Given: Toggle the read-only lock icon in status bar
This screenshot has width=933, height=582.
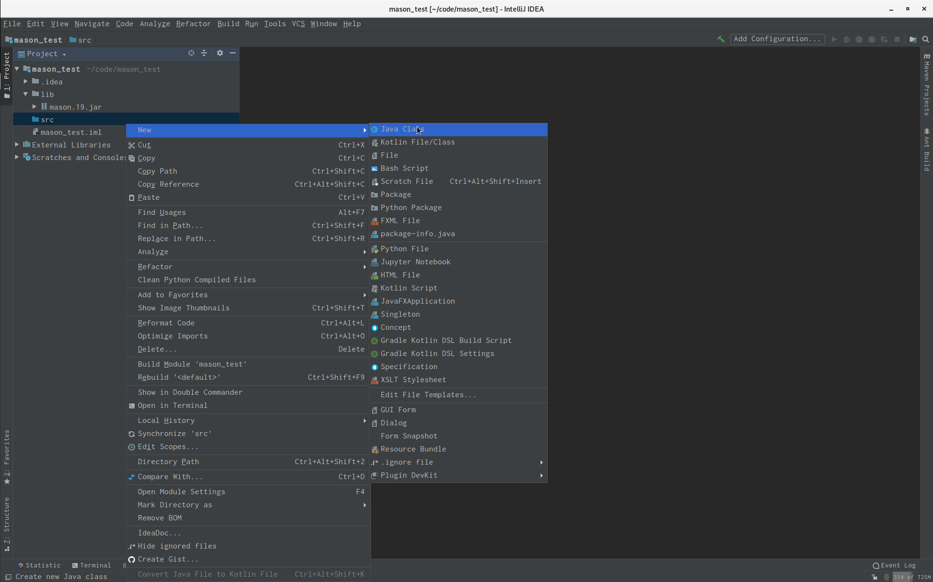Looking at the screenshot, I should tap(874, 577).
